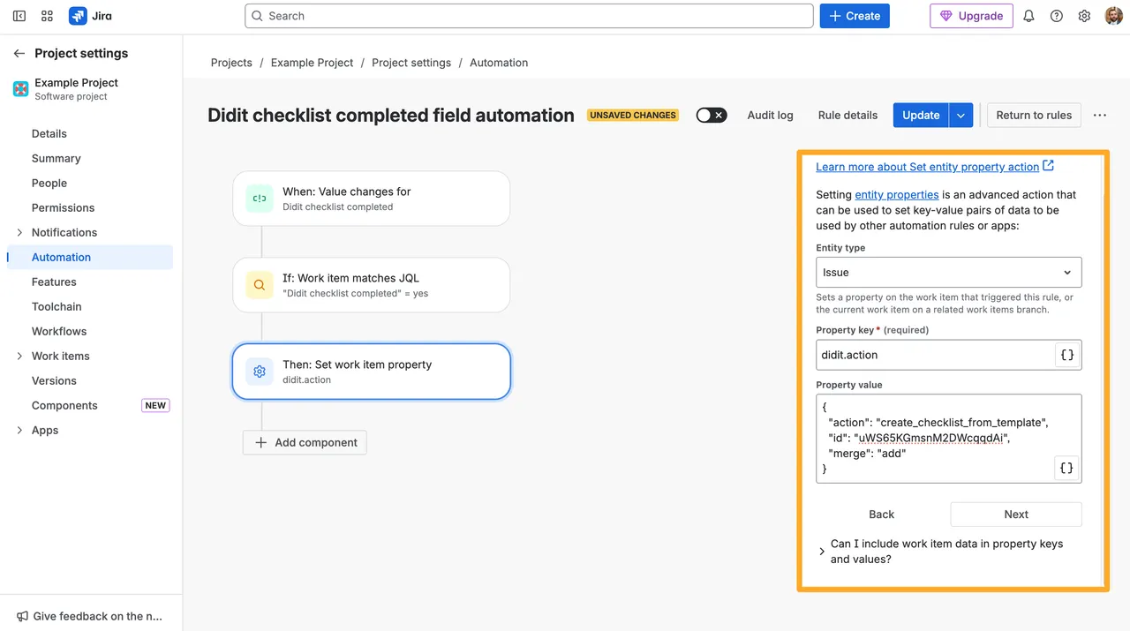The image size is (1130, 631).
Task: Go to Project settings breadcrumb
Action: (x=411, y=63)
